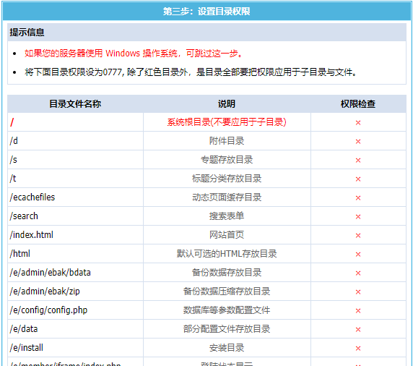Screen dimensions: 413x366
Task: Select the /e/config/config.php path
Action: click(x=48, y=310)
